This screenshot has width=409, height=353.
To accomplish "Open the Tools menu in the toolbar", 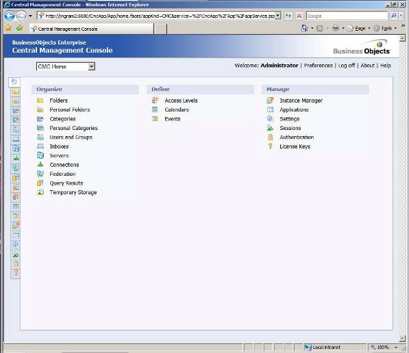I will click(385, 29).
